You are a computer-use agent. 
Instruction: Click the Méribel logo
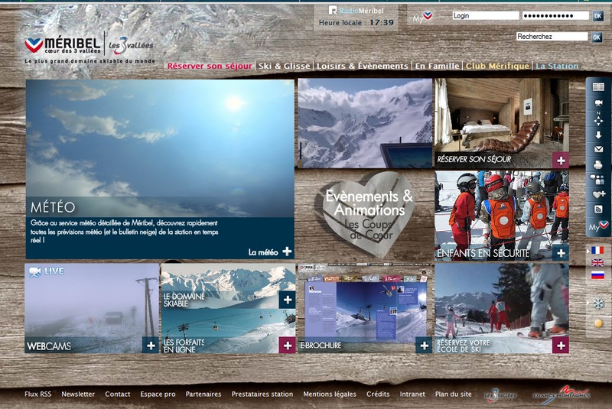(x=63, y=45)
